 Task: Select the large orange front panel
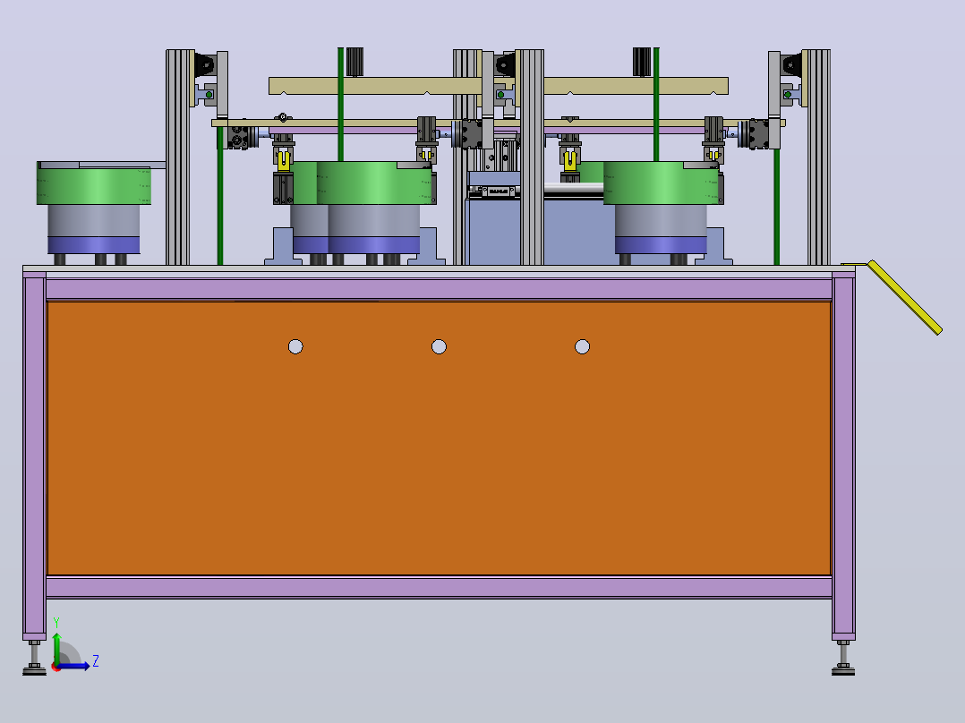[439, 438]
